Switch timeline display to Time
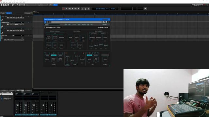 click(51, 5)
